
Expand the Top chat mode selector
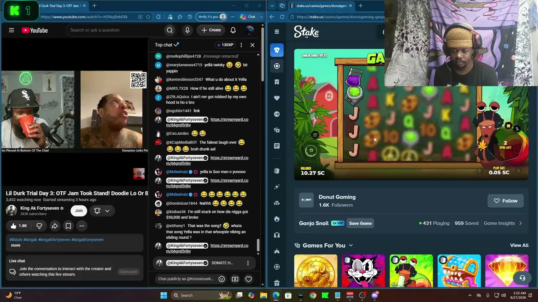[x=167, y=45]
